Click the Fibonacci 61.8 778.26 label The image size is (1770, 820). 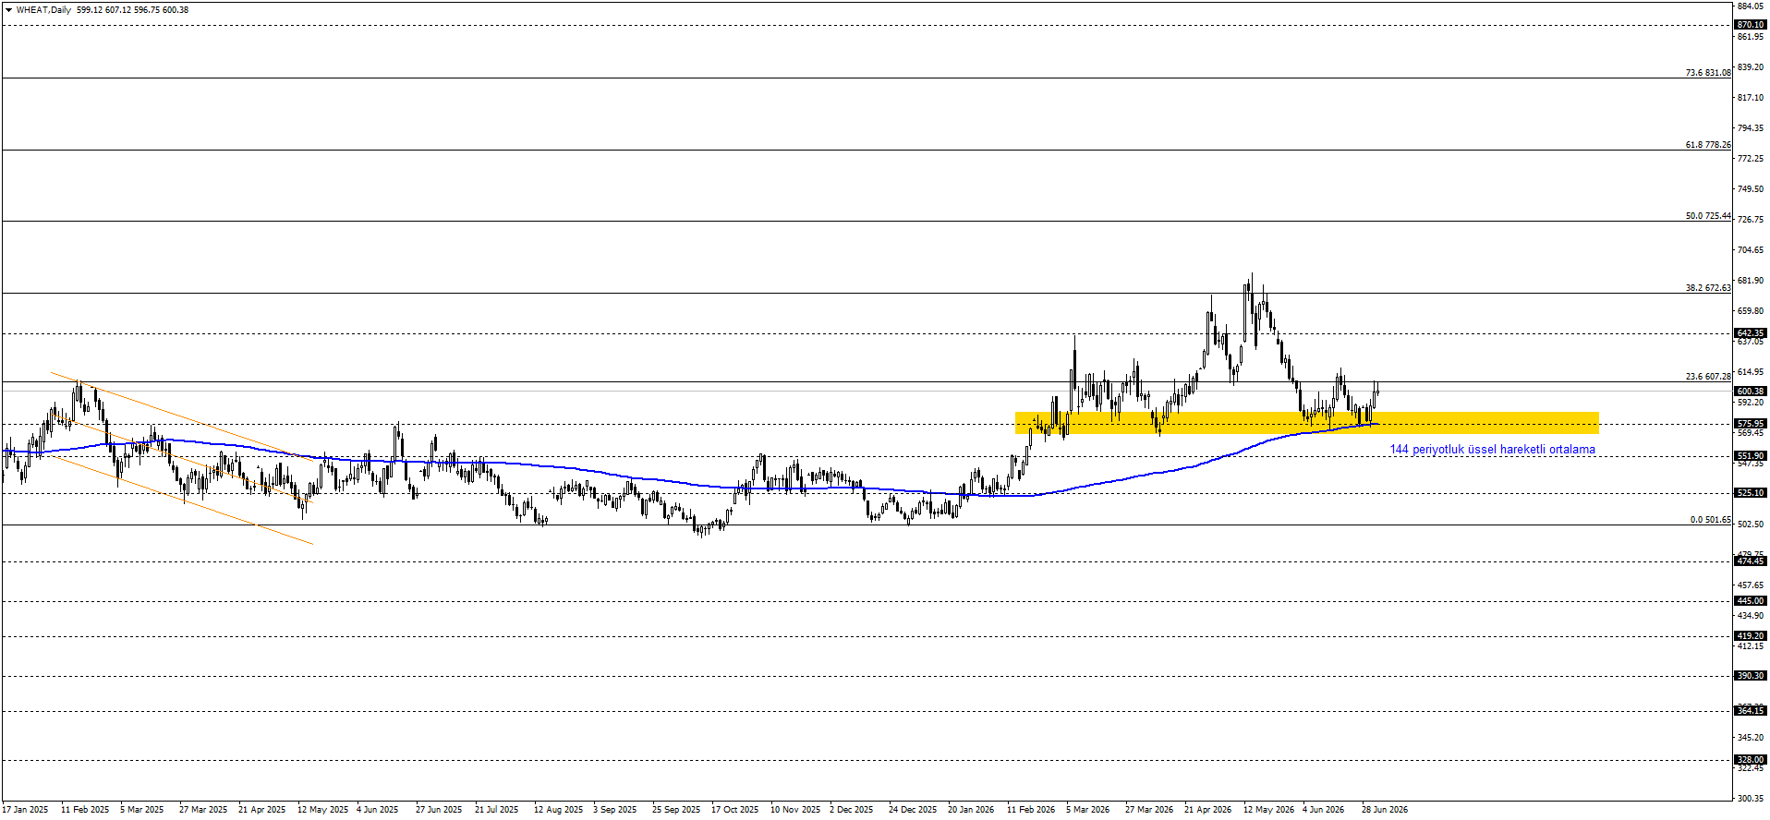point(1708,145)
